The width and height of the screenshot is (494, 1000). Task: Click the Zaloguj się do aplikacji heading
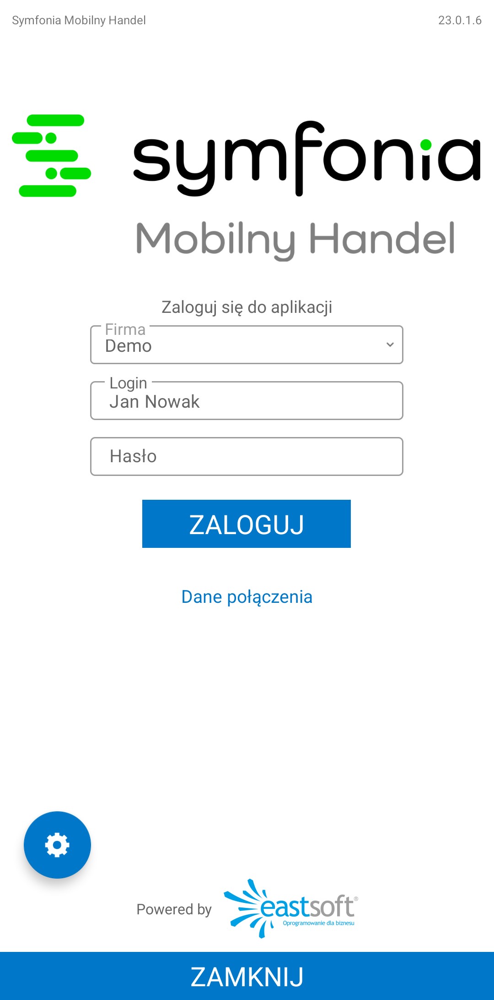point(247,307)
